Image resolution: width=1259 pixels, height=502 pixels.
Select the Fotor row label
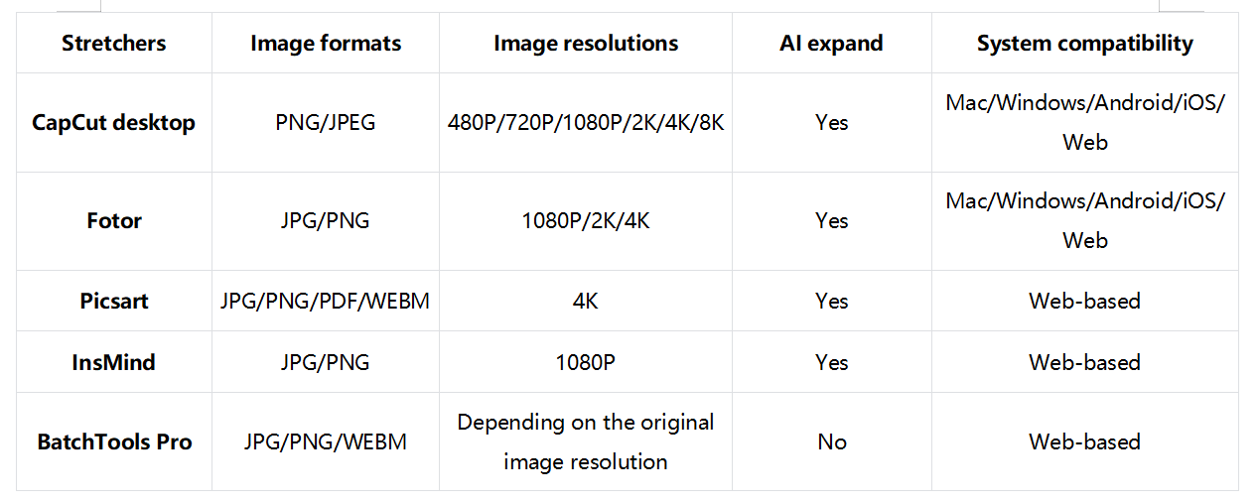click(x=114, y=221)
